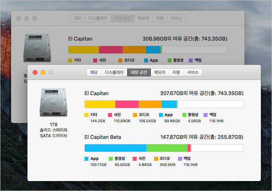
Task: Click the orange 오디오 legend swatch under El Capitan, front
Action: coord(135,115)
